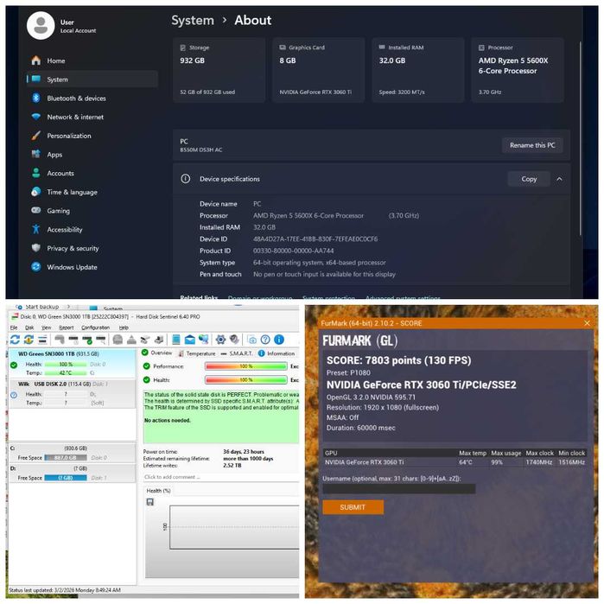Click the D: drive free space bar
Image resolution: width=604 pixels, height=604 pixels.
coord(66,478)
